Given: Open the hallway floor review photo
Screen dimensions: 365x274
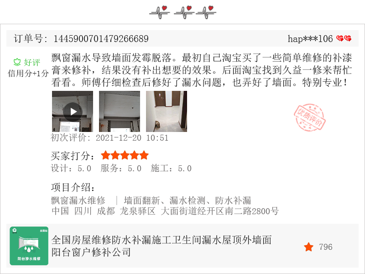Looking at the screenshot, I should point(167,111).
